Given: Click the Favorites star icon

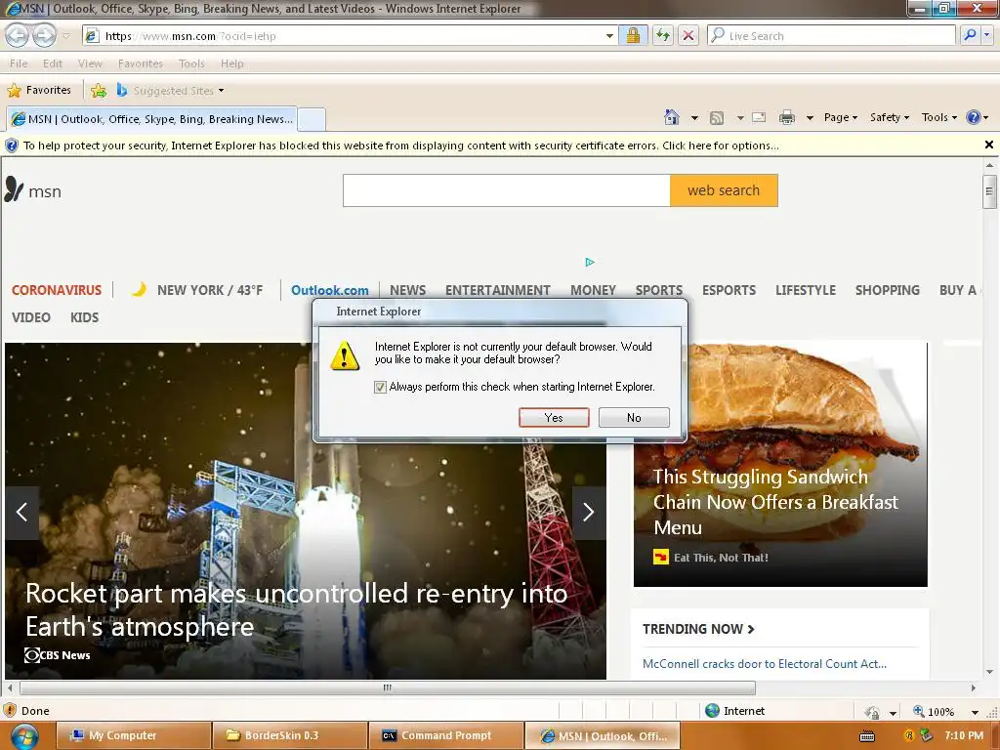Looking at the screenshot, I should [14, 91].
